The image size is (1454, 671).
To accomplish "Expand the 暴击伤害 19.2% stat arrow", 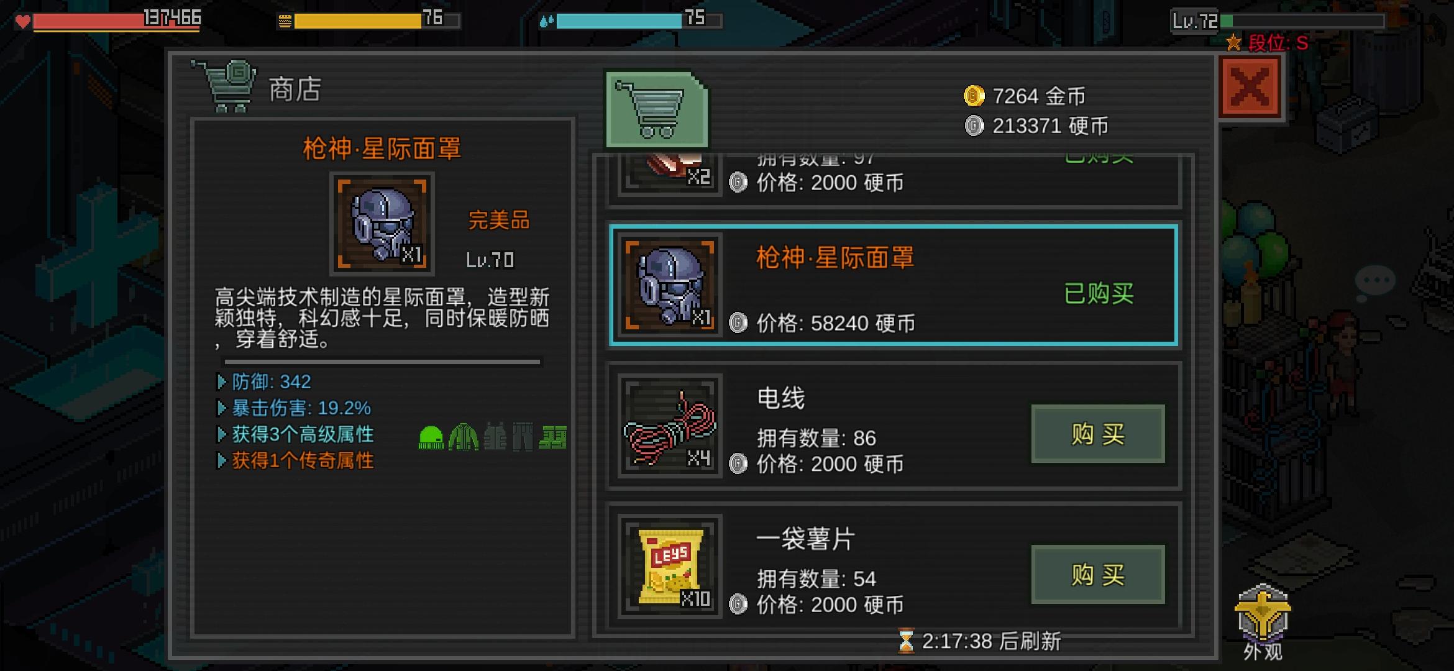I will click(x=221, y=408).
